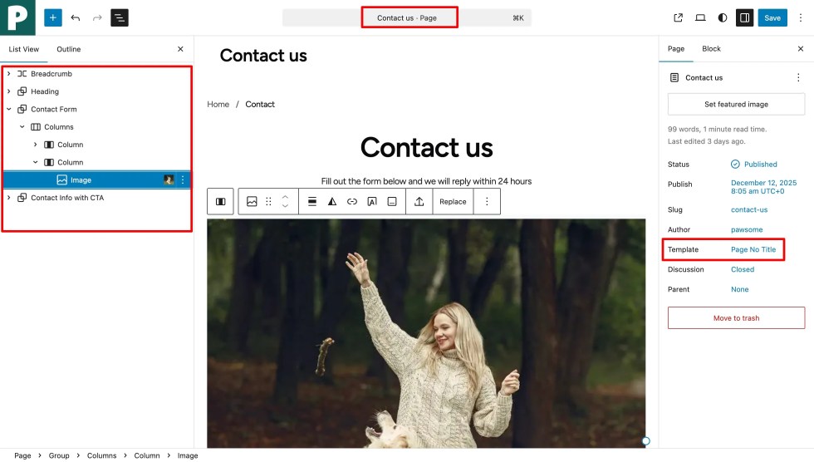Add a caption to the image
This screenshot has height=462, width=814.
(x=392, y=201)
